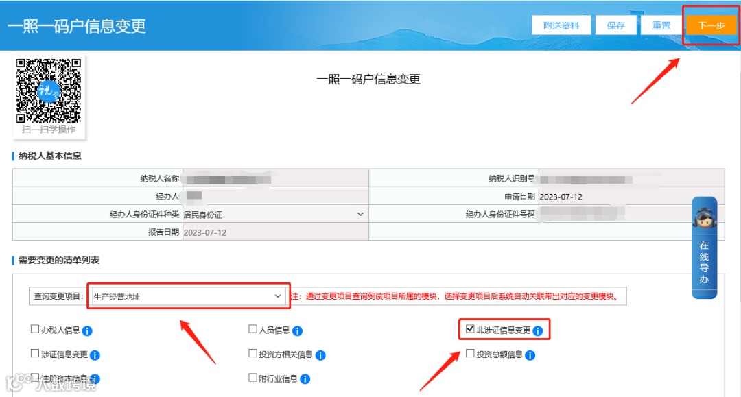
Task: Click the centered 一照一码户信息变更 form title
Action: [368, 80]
